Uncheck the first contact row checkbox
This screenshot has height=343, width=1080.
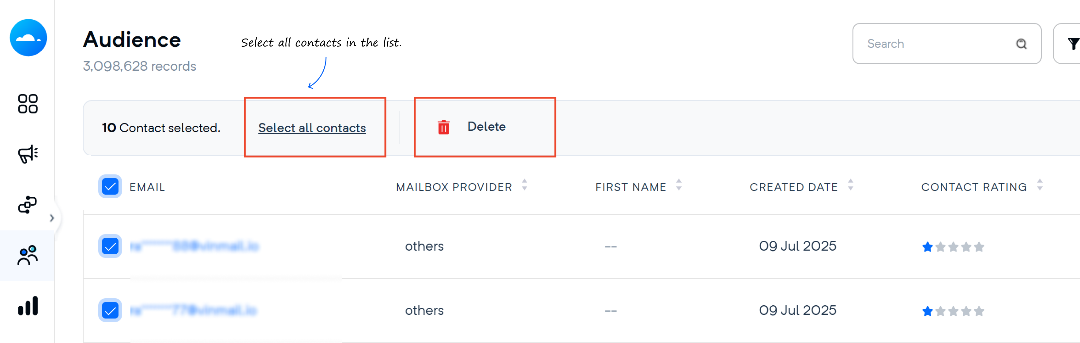tap(110, 246)
